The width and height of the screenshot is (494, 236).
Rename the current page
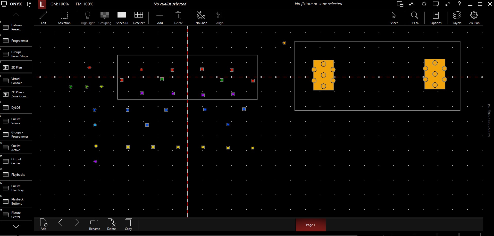tap(94, 224)
